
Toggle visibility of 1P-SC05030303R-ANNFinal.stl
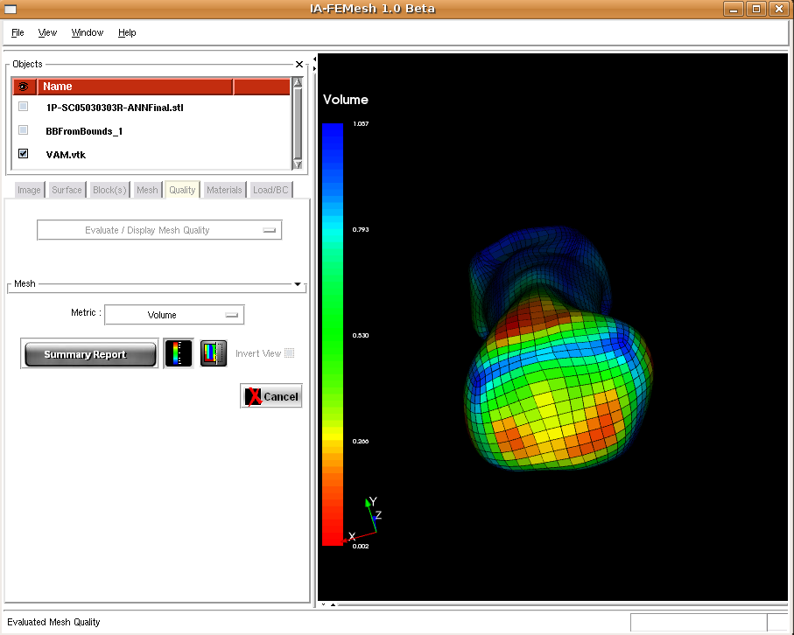point(24,107)
